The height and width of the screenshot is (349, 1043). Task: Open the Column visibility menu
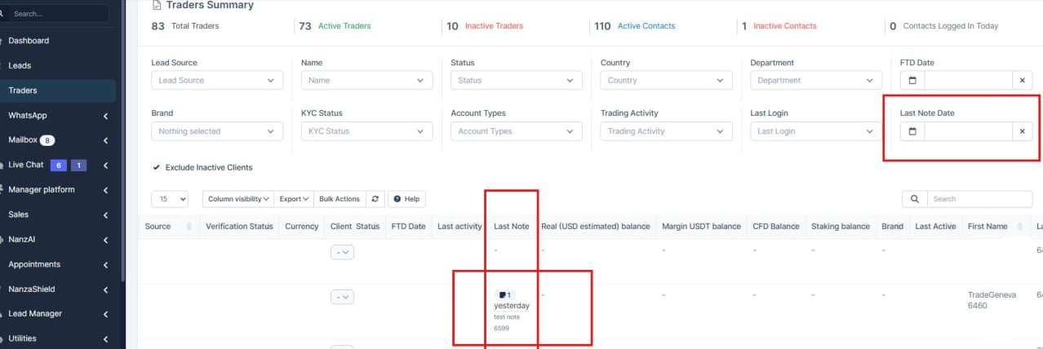[239, 199]
